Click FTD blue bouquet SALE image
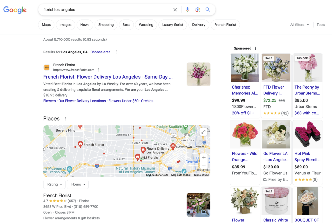The width and height of the screenshot is (332, 223). click(x=276, y=68)
